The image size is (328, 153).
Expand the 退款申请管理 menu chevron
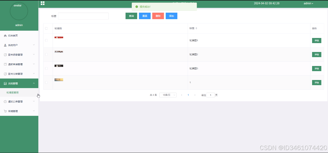(34, 64)
